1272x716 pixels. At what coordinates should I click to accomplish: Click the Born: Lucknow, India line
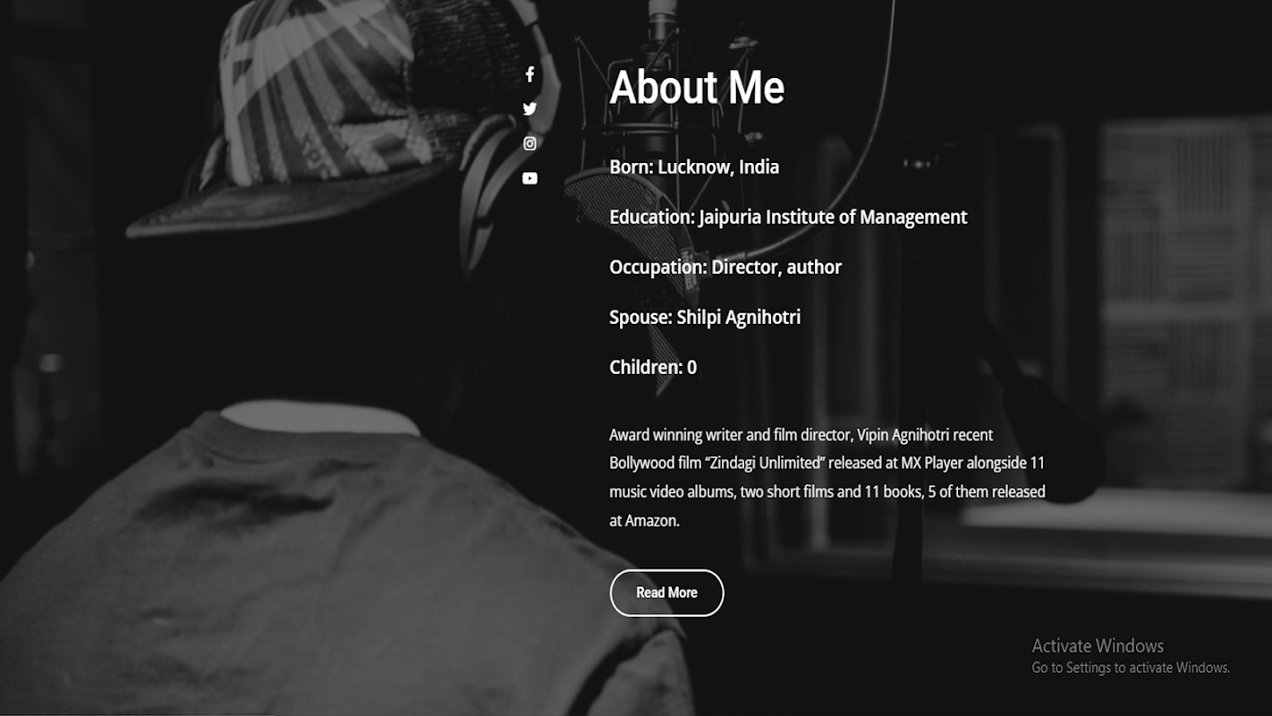[694, 167]
